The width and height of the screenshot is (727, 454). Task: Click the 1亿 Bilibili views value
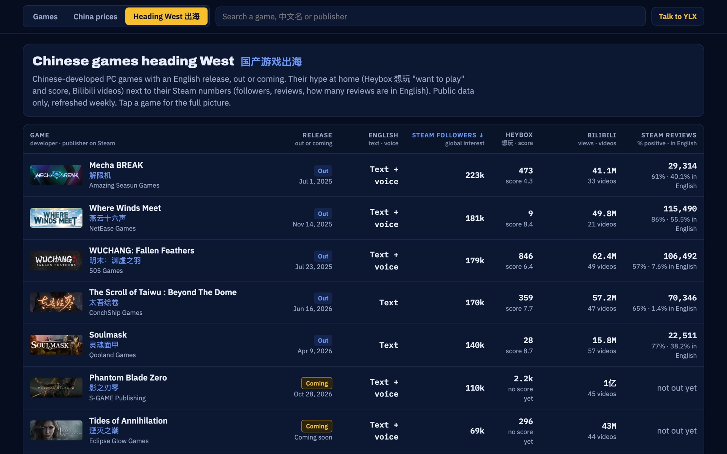pyautogui.click(x=610, y=383)
